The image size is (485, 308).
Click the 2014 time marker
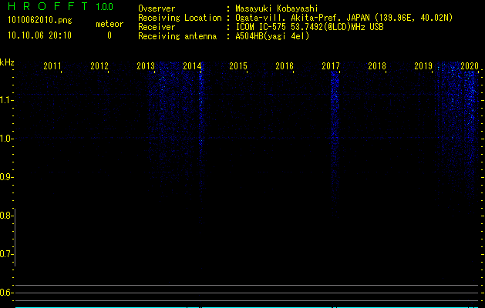click(192, 65)
